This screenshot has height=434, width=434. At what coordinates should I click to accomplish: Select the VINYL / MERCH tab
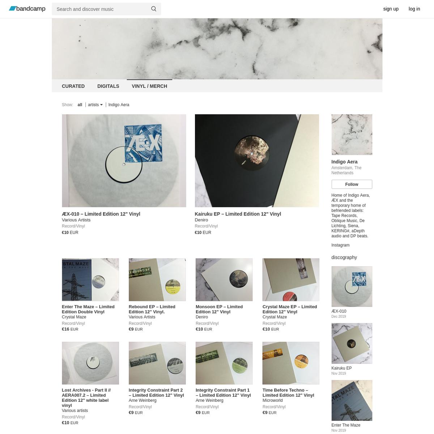[149, 86]
